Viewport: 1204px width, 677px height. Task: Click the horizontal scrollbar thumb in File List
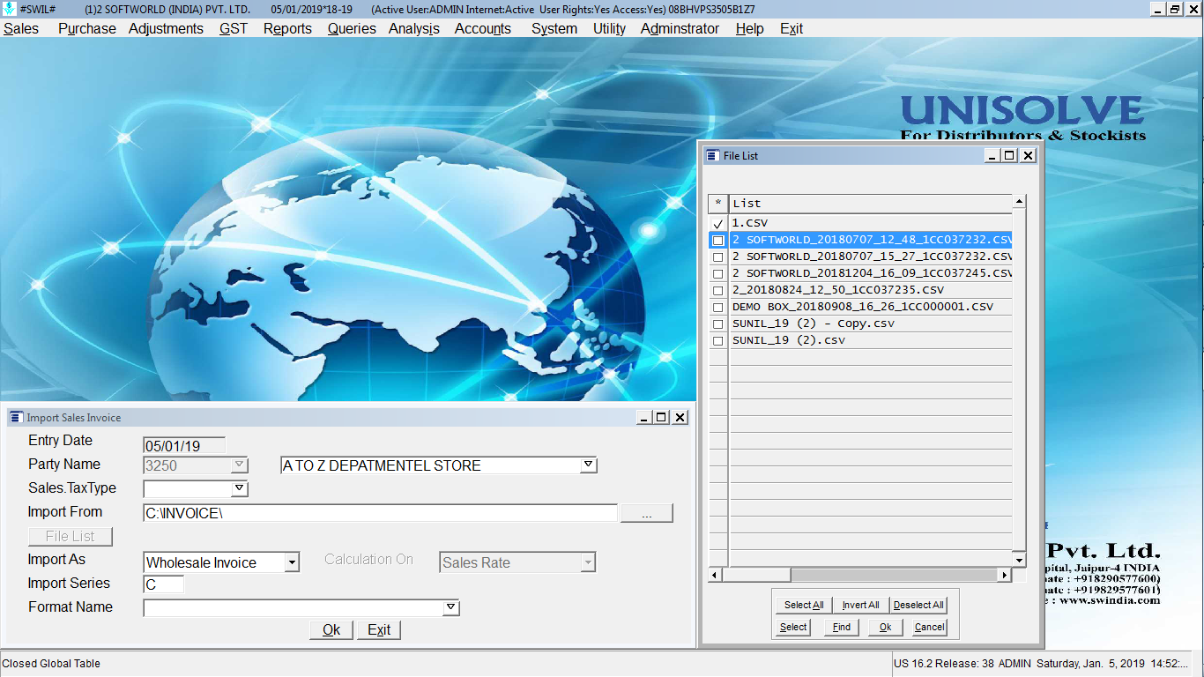[x=756, y=575]
